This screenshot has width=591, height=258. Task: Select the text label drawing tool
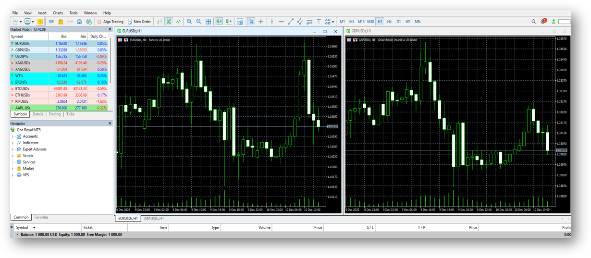[x=319, y=22]
